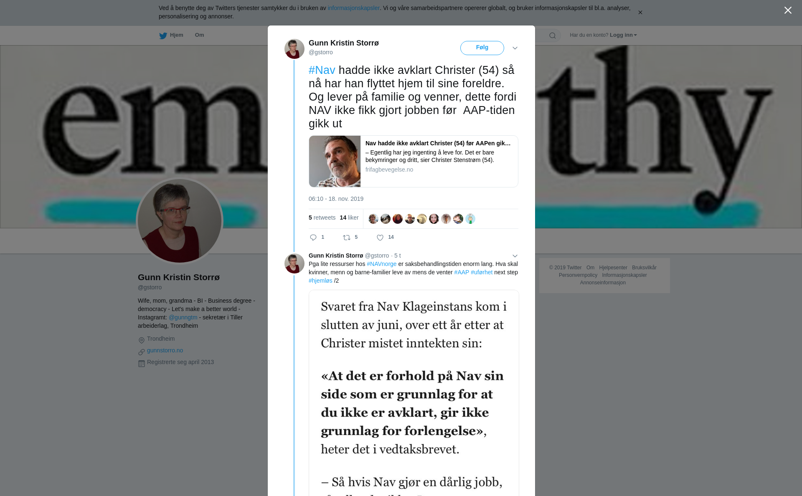Go to Hjem in navigation
Screen dimensions: 802x496
[177, 35]
